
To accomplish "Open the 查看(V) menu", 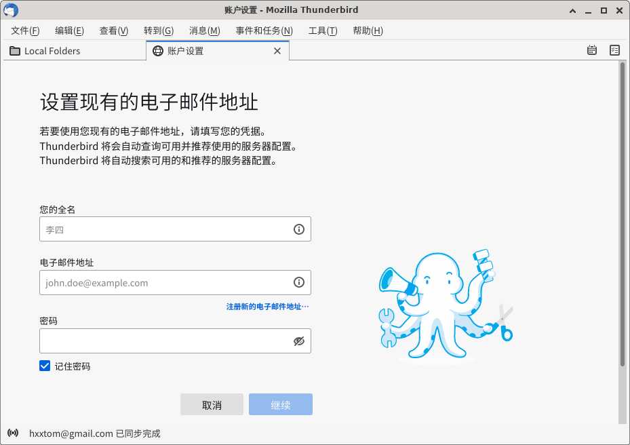I will 114,31.
